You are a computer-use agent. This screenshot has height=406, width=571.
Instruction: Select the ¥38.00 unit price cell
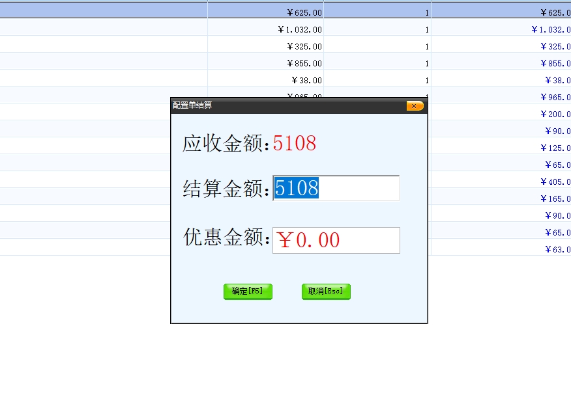(306, 80)
